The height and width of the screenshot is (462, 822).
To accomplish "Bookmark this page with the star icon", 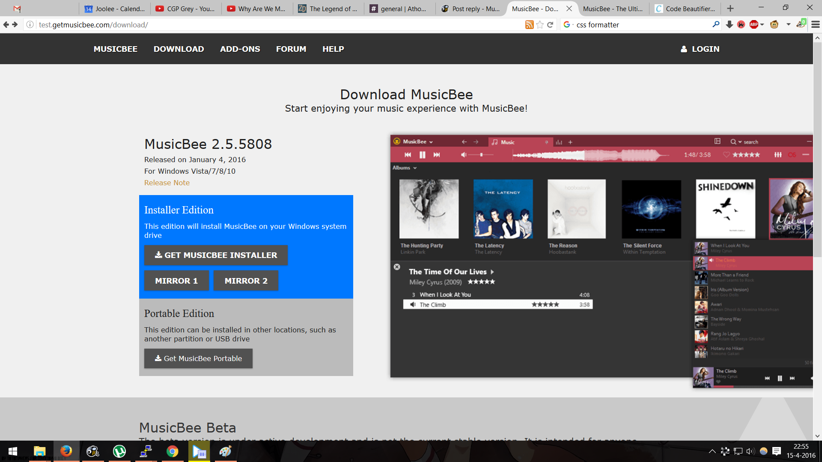I will pos(540,25).
